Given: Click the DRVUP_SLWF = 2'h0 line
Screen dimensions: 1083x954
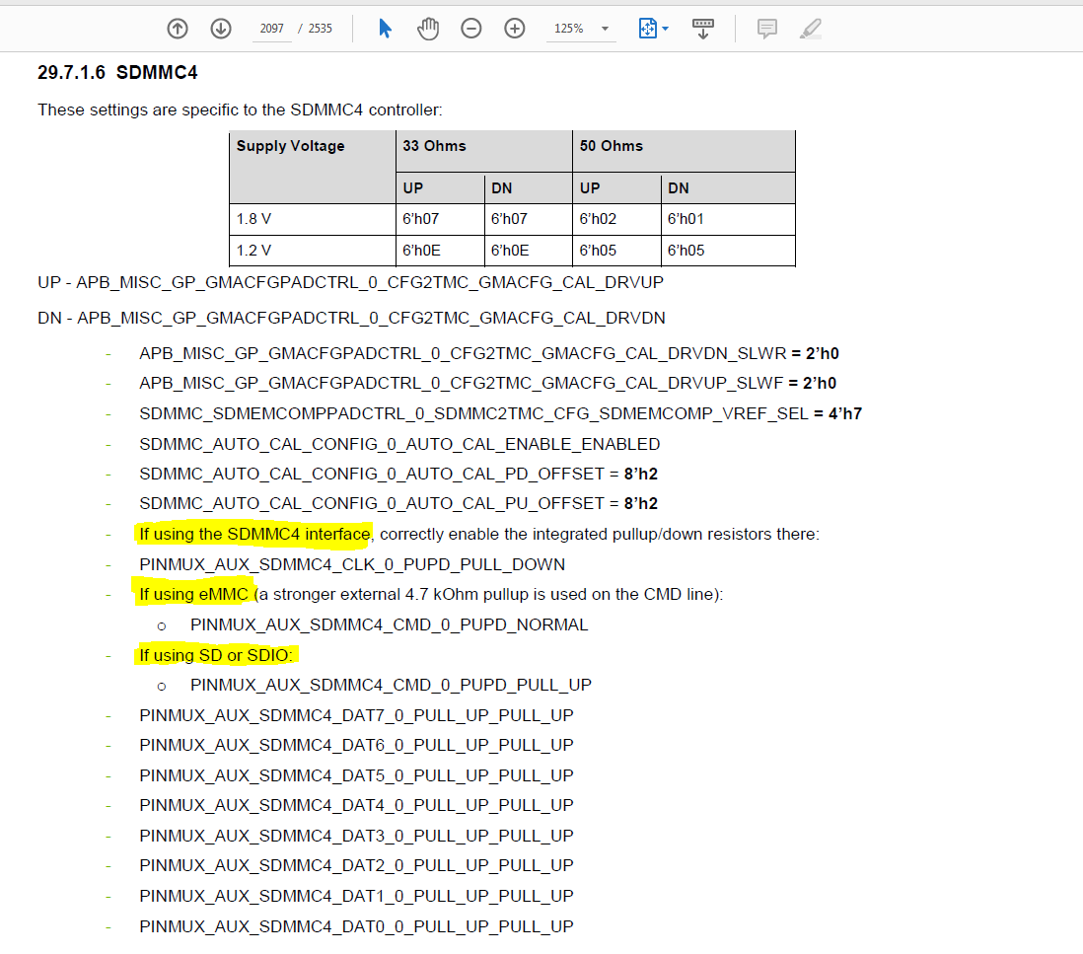Looking at the screenshot, I should (x=487, y=384).
